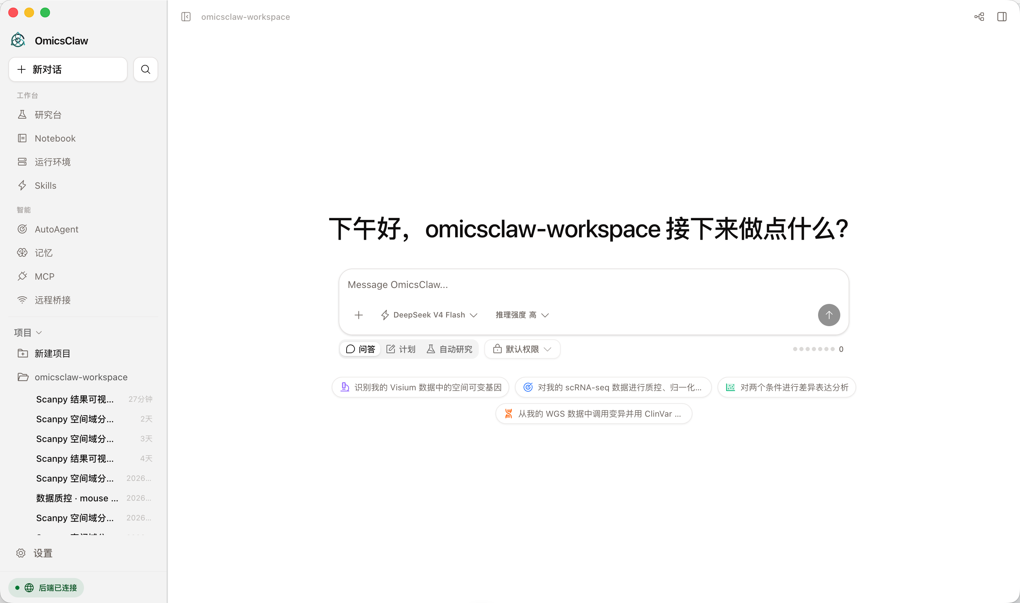
Task: Open 设置 settings
Action: coord(83,553)
